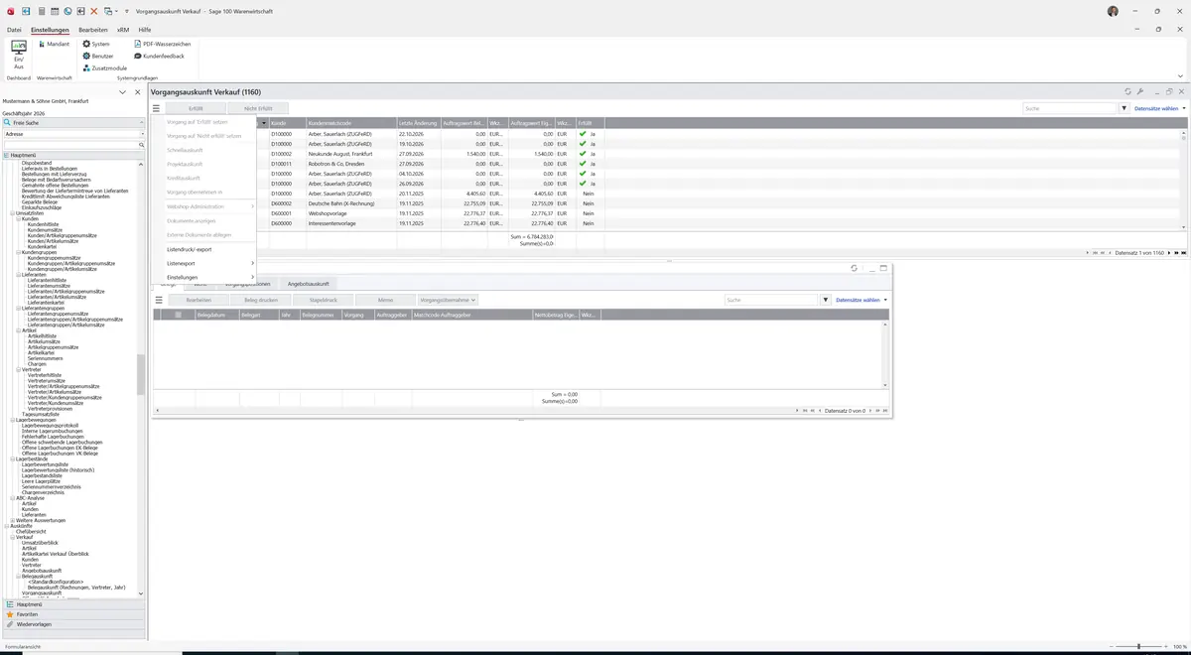Image resolution: width=1191 pixels, height=655 pixels.
Task: Open Datensätze wählen dropdown in lower panel
Action: (861, 300)
